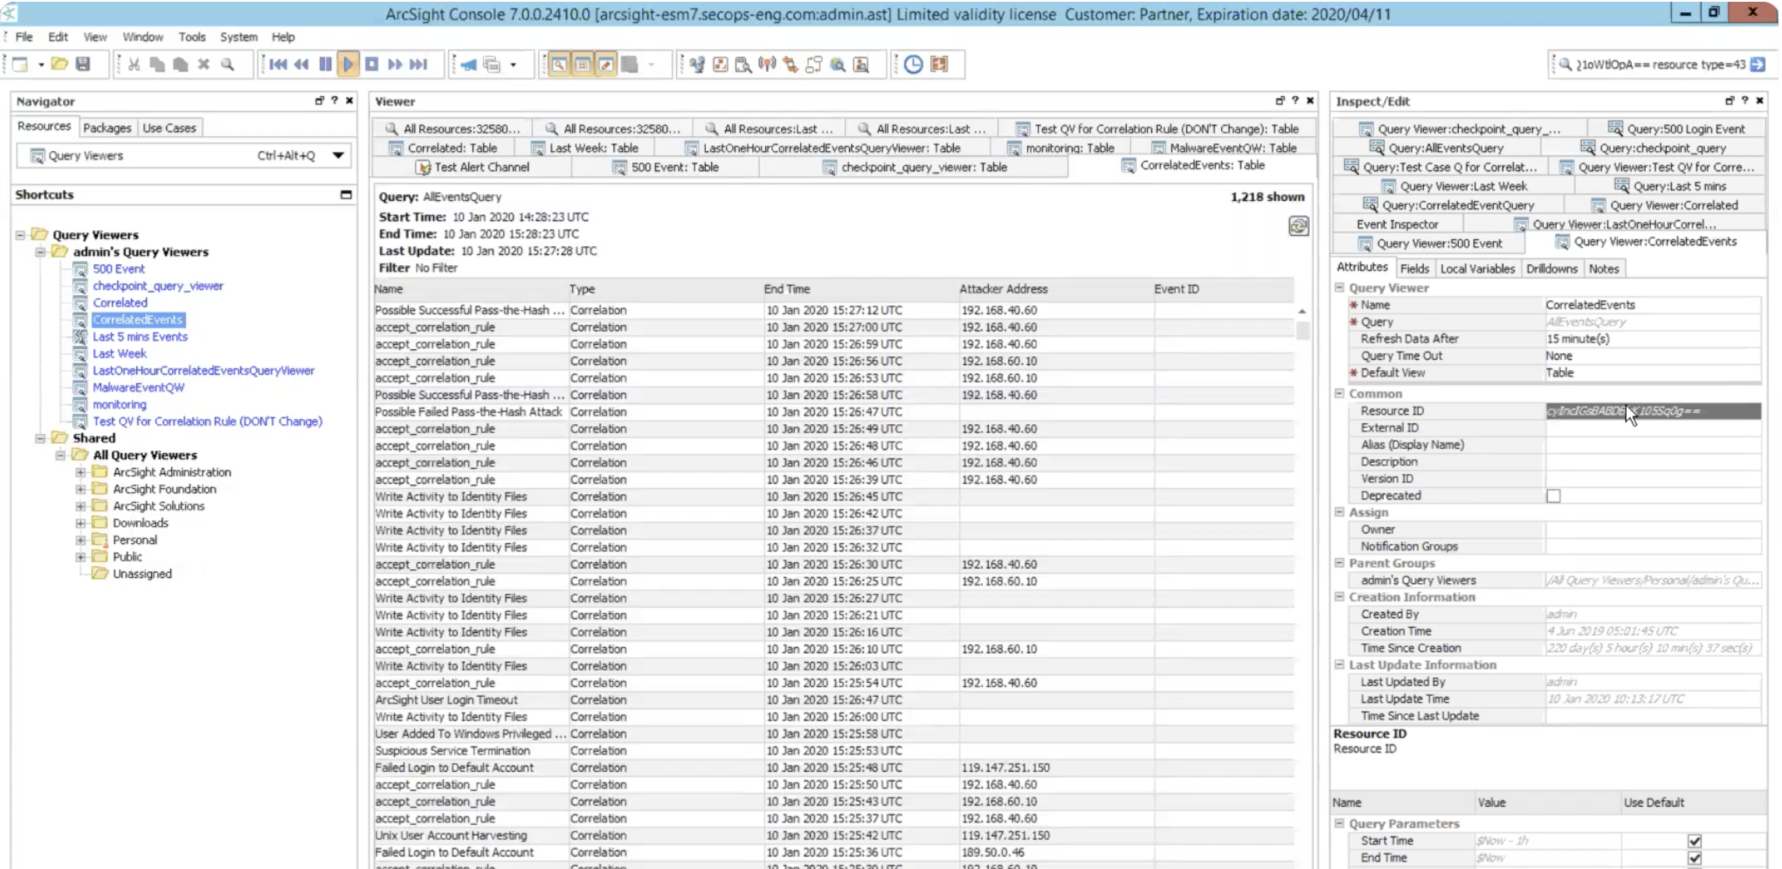Image resolution: width=1782 pixels, height=869 pixels.
Task: Click the dashboard grid icon beside clock
Action: coord(939,64)
